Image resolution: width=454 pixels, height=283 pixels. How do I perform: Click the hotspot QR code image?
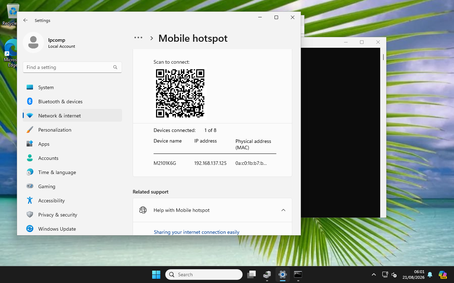point(180,93)
